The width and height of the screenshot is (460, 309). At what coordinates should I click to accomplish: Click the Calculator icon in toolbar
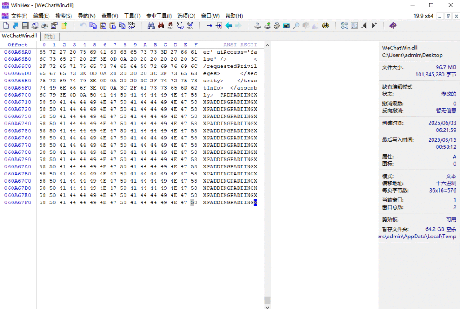coord(287,26)
